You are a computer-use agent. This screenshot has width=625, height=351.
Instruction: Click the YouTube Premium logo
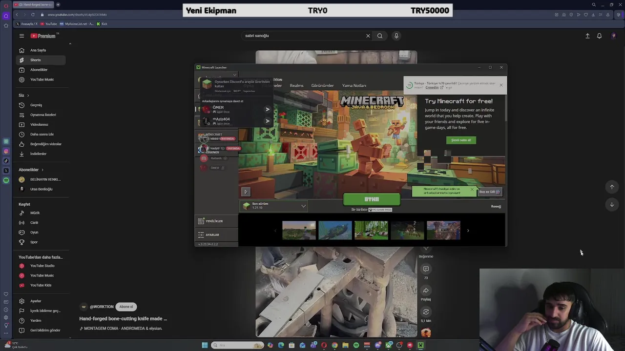43,36
